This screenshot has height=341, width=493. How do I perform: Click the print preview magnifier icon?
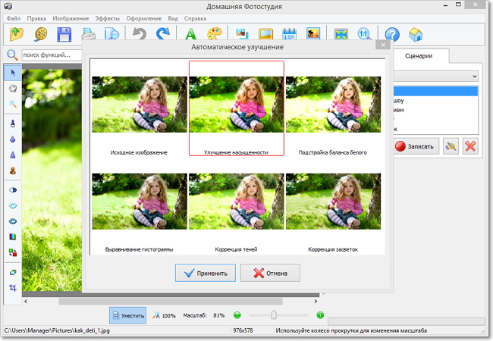click(x=112, y=34)
